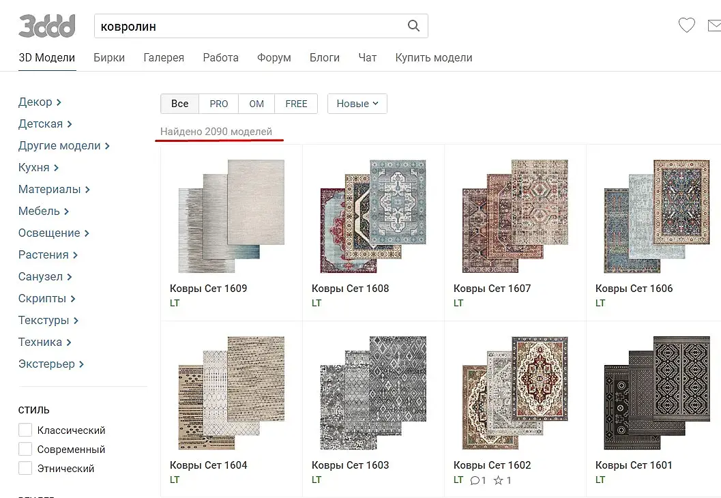
Task: Switch to the Галерея tab
Action: [164, 57]
